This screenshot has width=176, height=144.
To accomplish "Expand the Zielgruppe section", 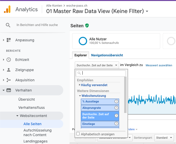I will point(4,70).
